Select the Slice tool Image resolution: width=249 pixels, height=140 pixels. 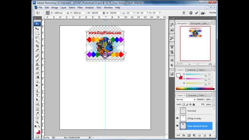(x=37, y=50)
